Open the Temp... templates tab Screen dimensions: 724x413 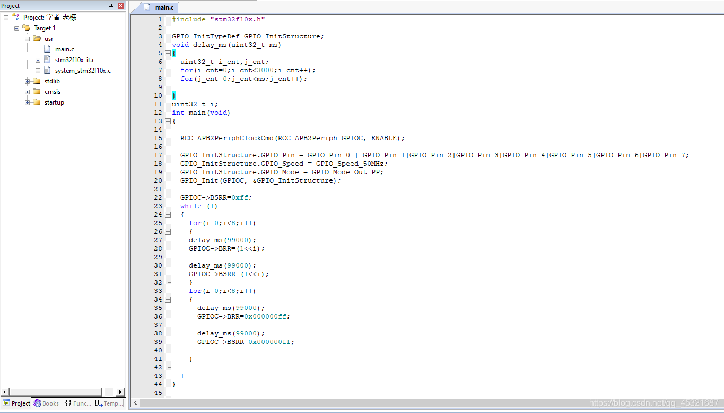[x=109, y=403]
